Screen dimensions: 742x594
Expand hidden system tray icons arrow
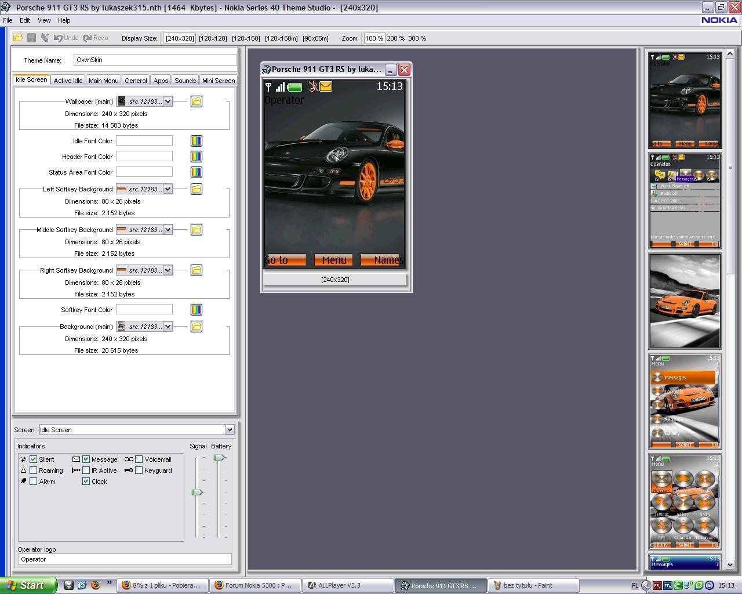pos(645,586)
